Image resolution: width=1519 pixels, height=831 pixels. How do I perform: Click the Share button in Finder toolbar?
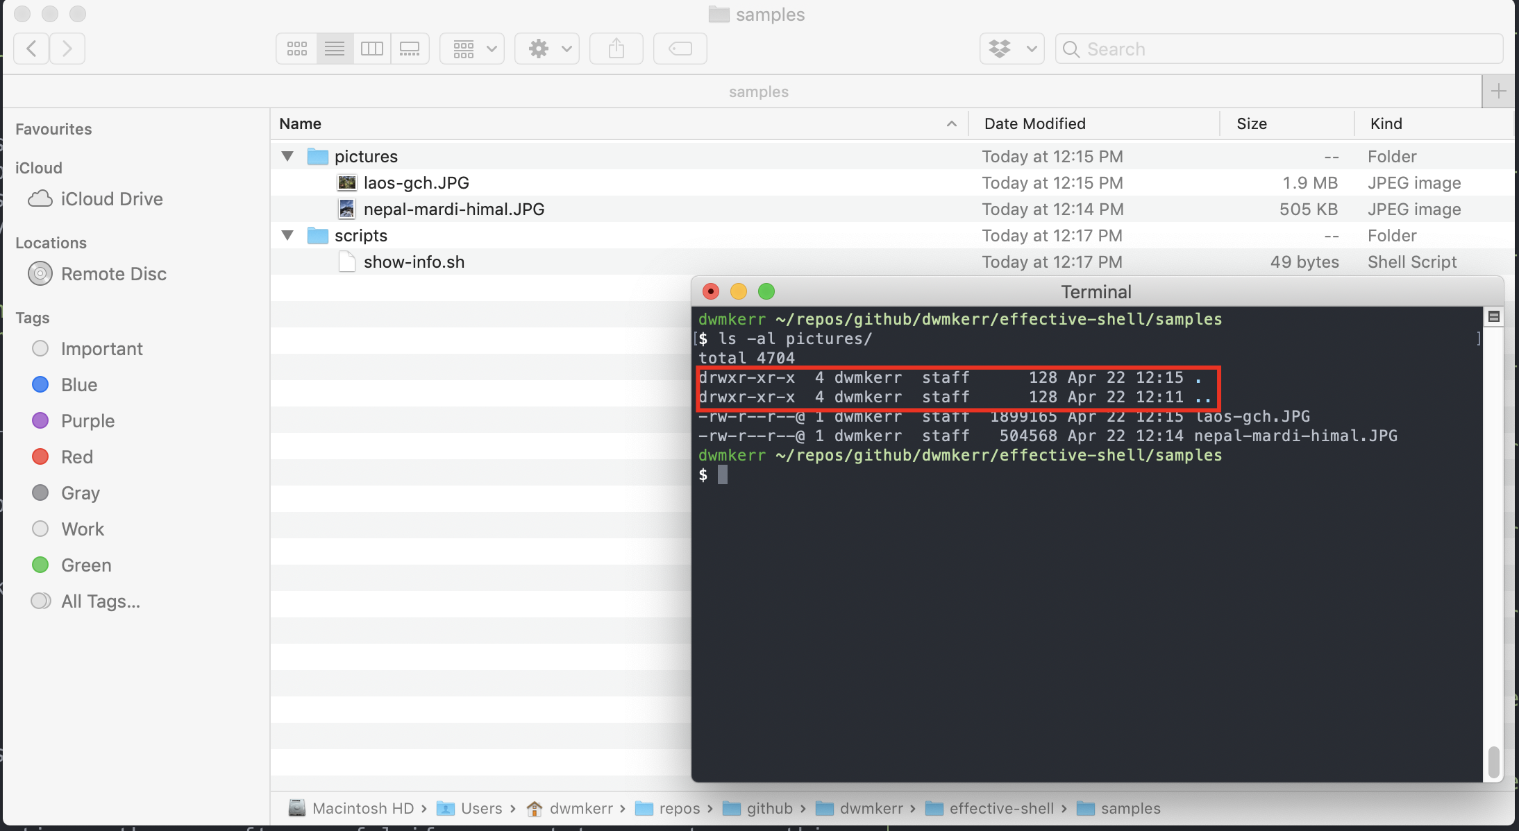coord(616,48)
